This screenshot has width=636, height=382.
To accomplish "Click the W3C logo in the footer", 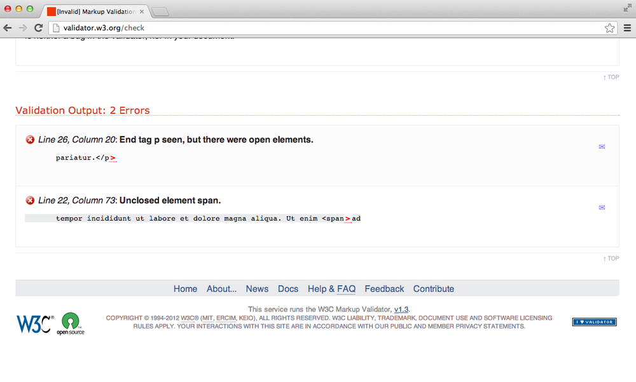I will click(x=32, y=321).
